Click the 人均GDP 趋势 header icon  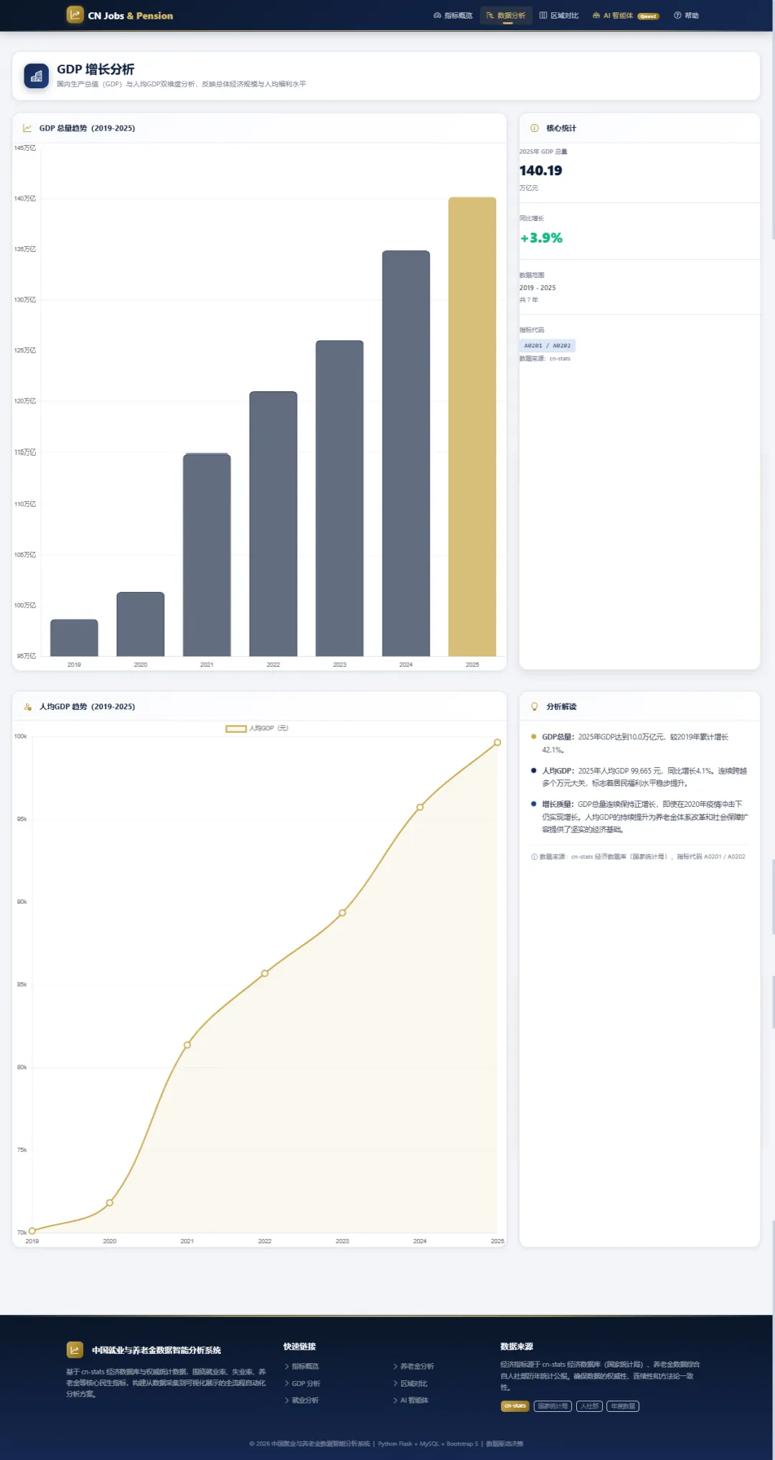tap(28, 707)
